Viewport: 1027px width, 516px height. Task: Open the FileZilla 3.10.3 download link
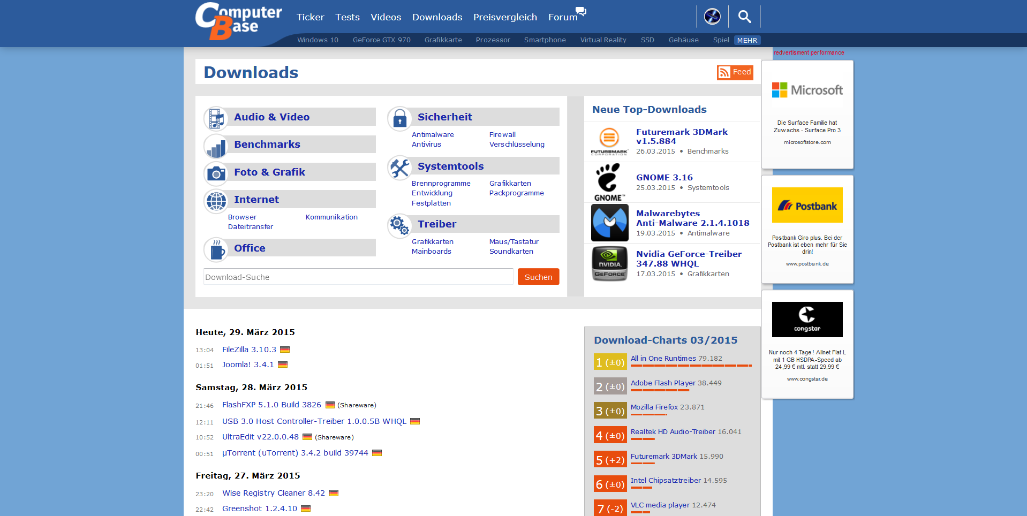(249, 350)
